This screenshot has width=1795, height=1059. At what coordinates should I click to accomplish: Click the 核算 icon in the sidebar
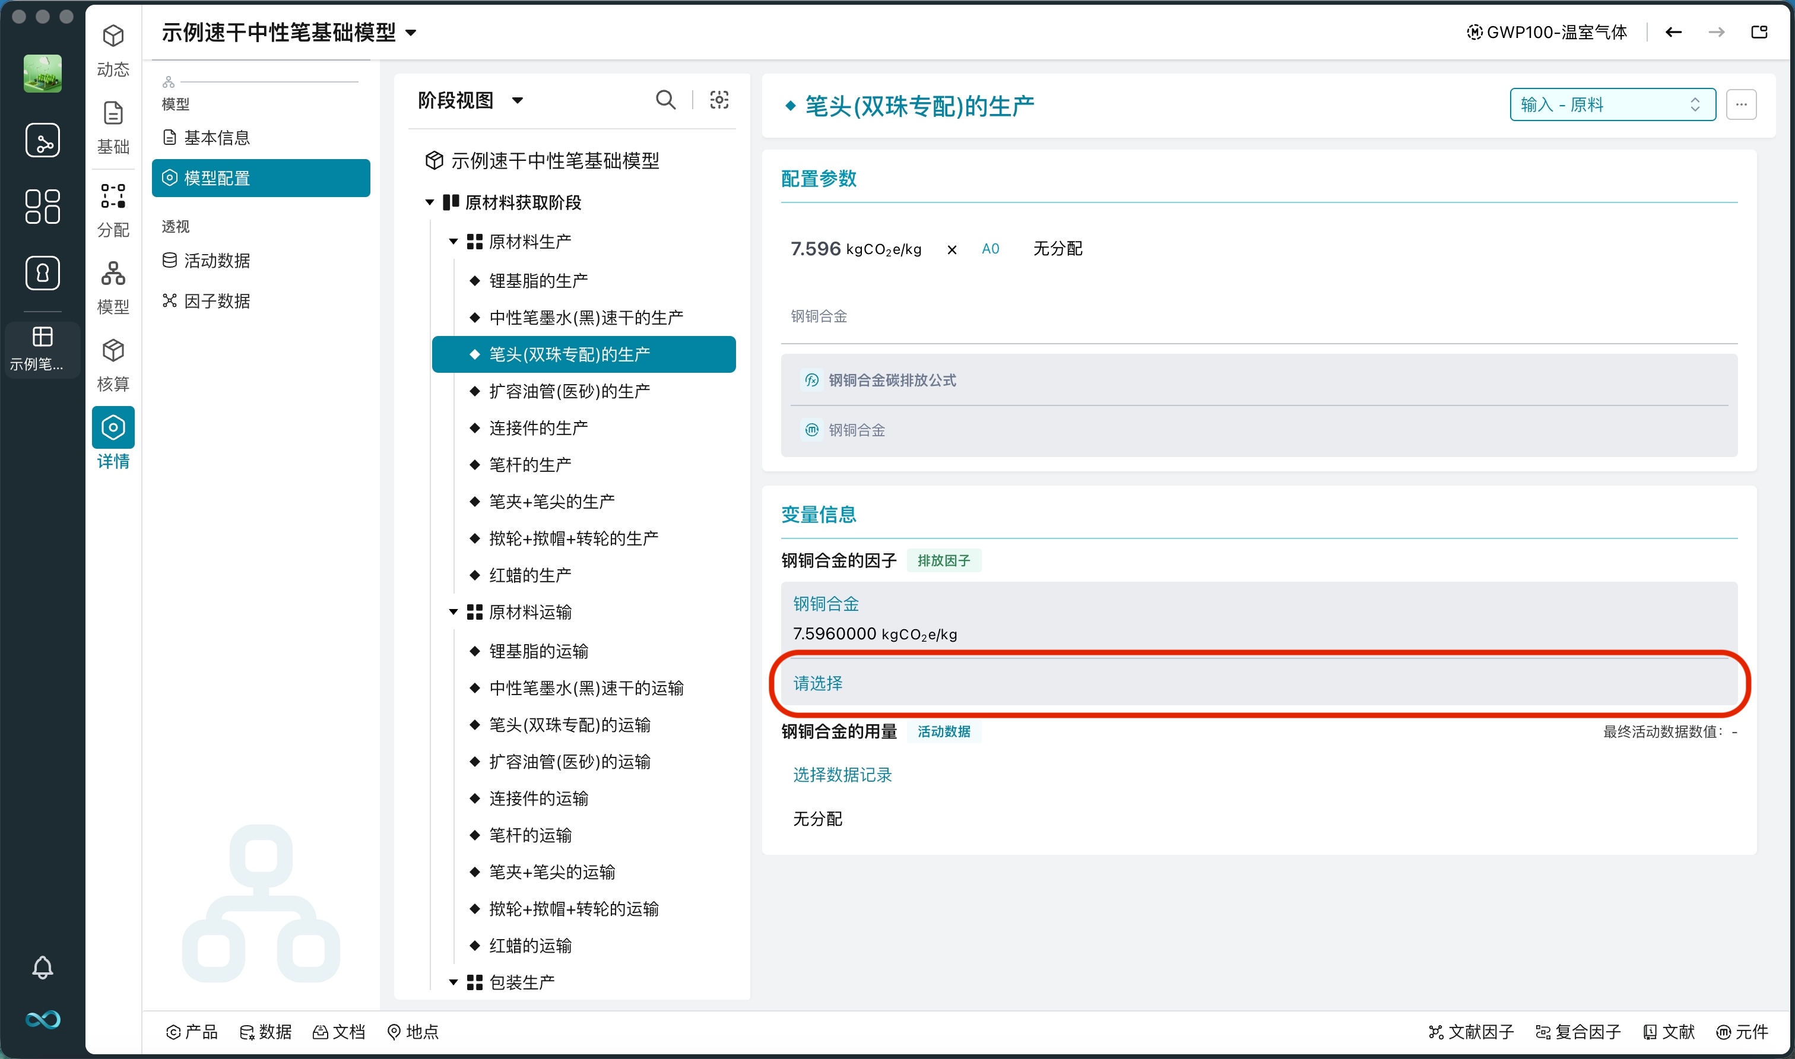(113, 363)
